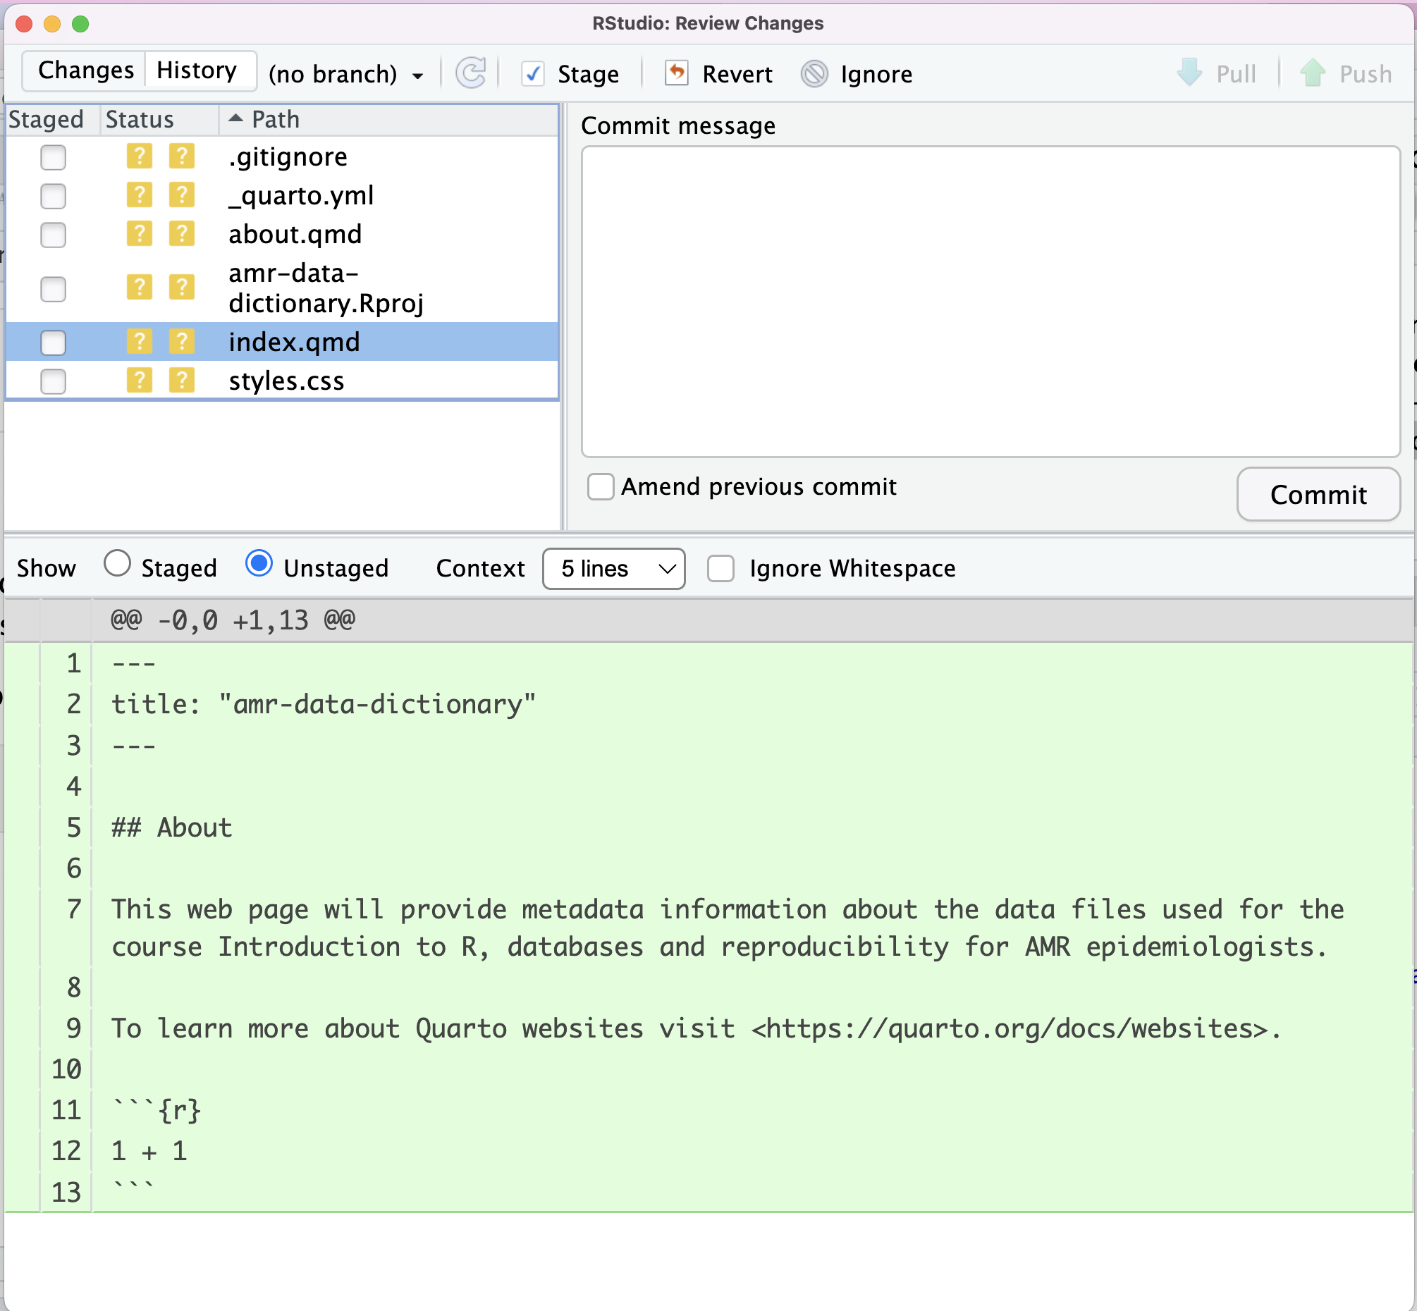Screen dimensions: 1417x1311
Task: Select amr-data-dictionary.Rproj in the list
Action: [x=326, y=288]
